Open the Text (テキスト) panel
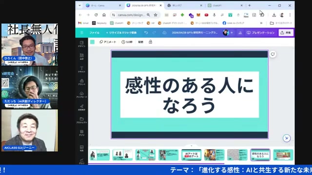Screen dimensions: 312x175 point(81,69)
